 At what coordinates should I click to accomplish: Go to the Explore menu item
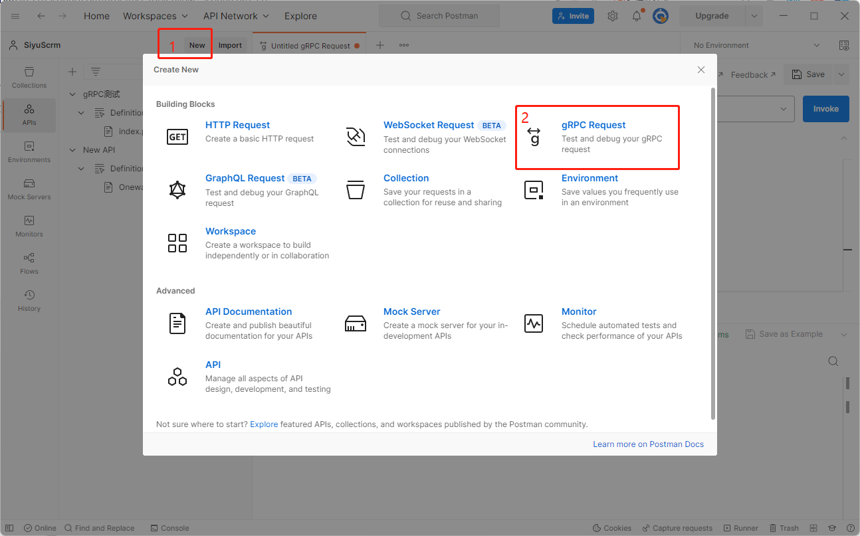coord(300,16)
